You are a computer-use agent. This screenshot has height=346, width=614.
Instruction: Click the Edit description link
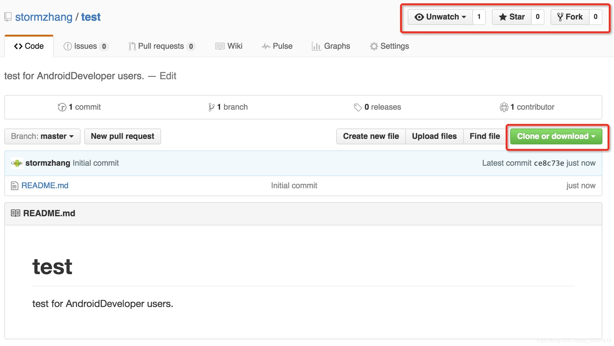click(168, 76)
